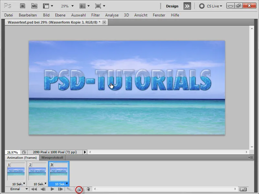The height and width of the screenshot is (194, 259).
Task: Open the Auswahl menu
Action: [78, 15]
